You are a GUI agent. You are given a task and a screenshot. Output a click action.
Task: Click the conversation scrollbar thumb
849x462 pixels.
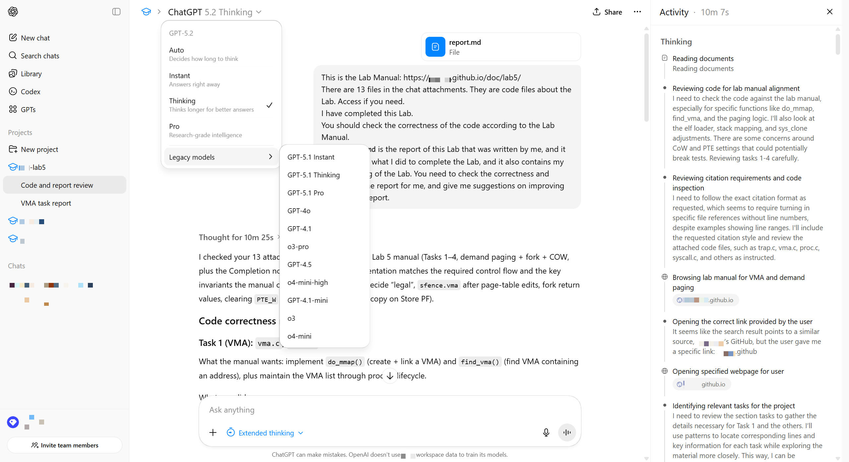click(646, 78)
